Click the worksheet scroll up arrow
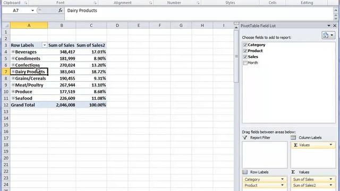Image resolution: width=340 pixels, height=191 pixels. coord(236,28)
